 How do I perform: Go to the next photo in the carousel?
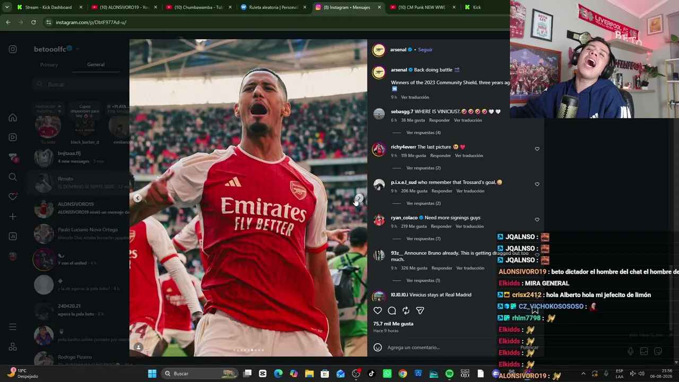(x=359, y=198)
